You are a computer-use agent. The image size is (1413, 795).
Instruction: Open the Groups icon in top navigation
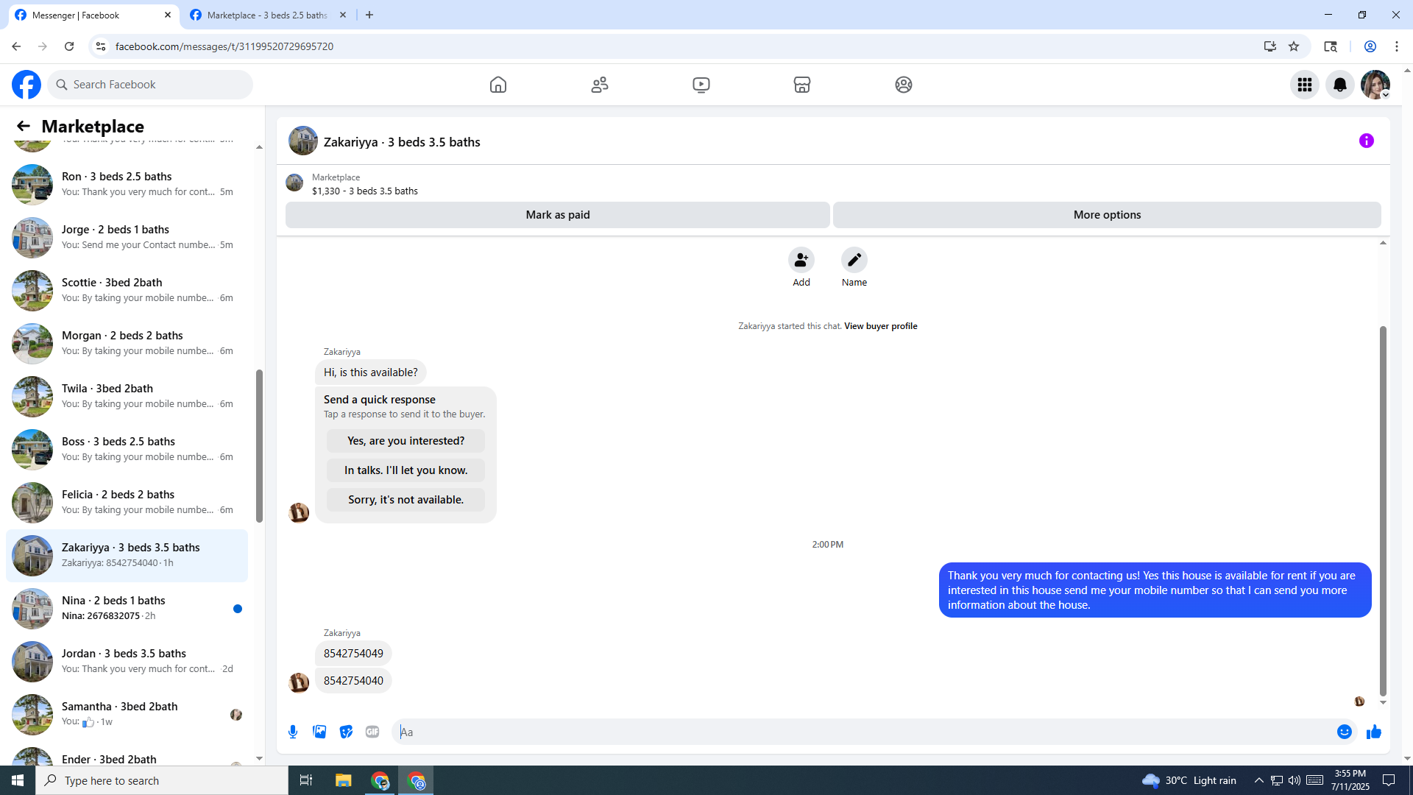[904, 85]
